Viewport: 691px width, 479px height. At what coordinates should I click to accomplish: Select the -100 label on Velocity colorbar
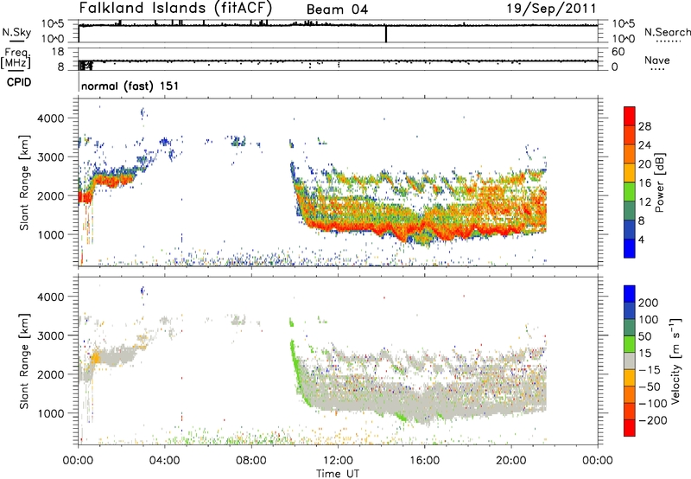click(653, 404)
